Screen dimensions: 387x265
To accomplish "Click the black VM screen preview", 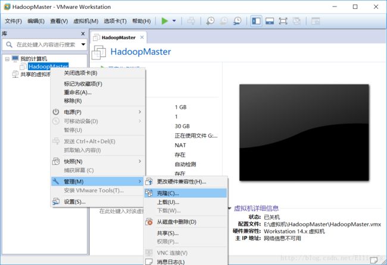I will click(x=304, y=132).
